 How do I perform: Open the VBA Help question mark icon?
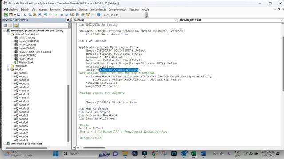pyautogui.click(x=99, y=15)
